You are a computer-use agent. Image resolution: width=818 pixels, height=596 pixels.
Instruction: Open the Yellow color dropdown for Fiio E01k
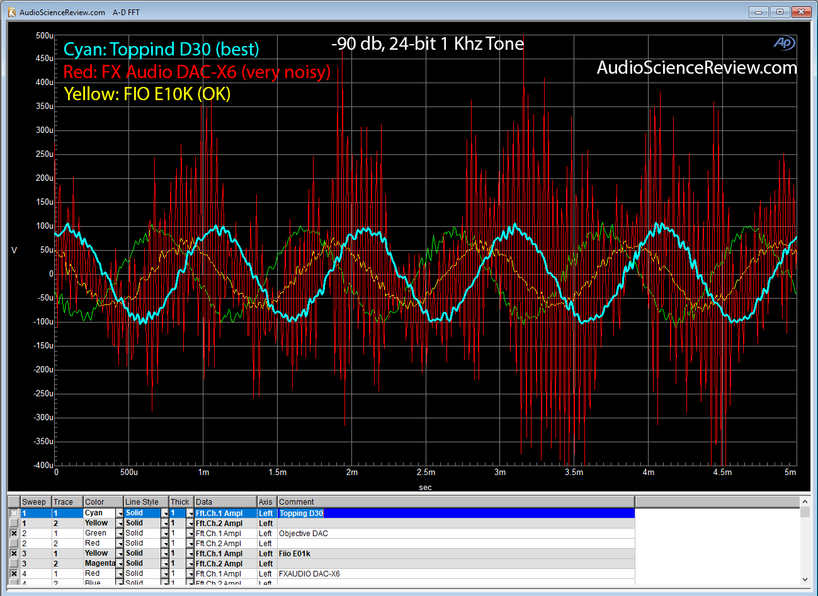coord(120,554)
